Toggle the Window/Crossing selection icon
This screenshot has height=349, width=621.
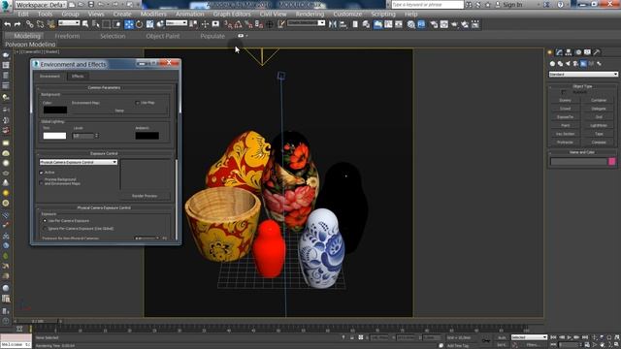[x=116, y=24]
